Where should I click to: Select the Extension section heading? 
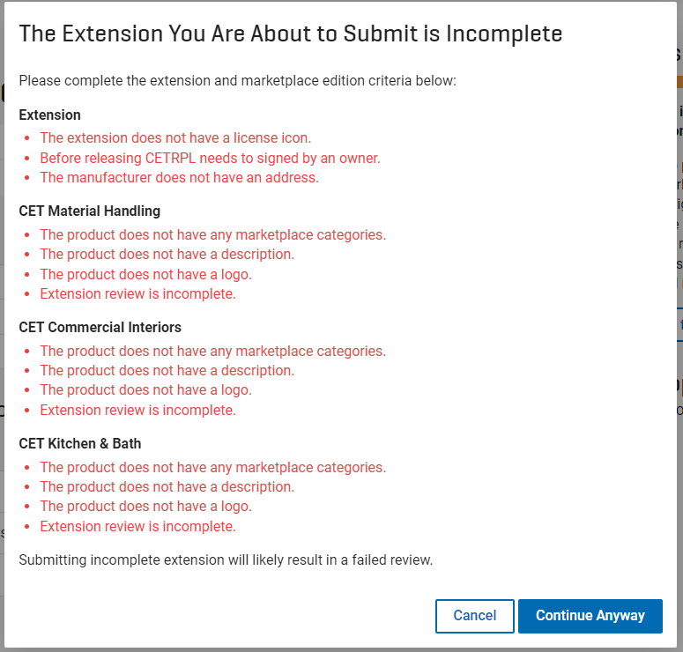pyautogui.click(x=49, y=115)
